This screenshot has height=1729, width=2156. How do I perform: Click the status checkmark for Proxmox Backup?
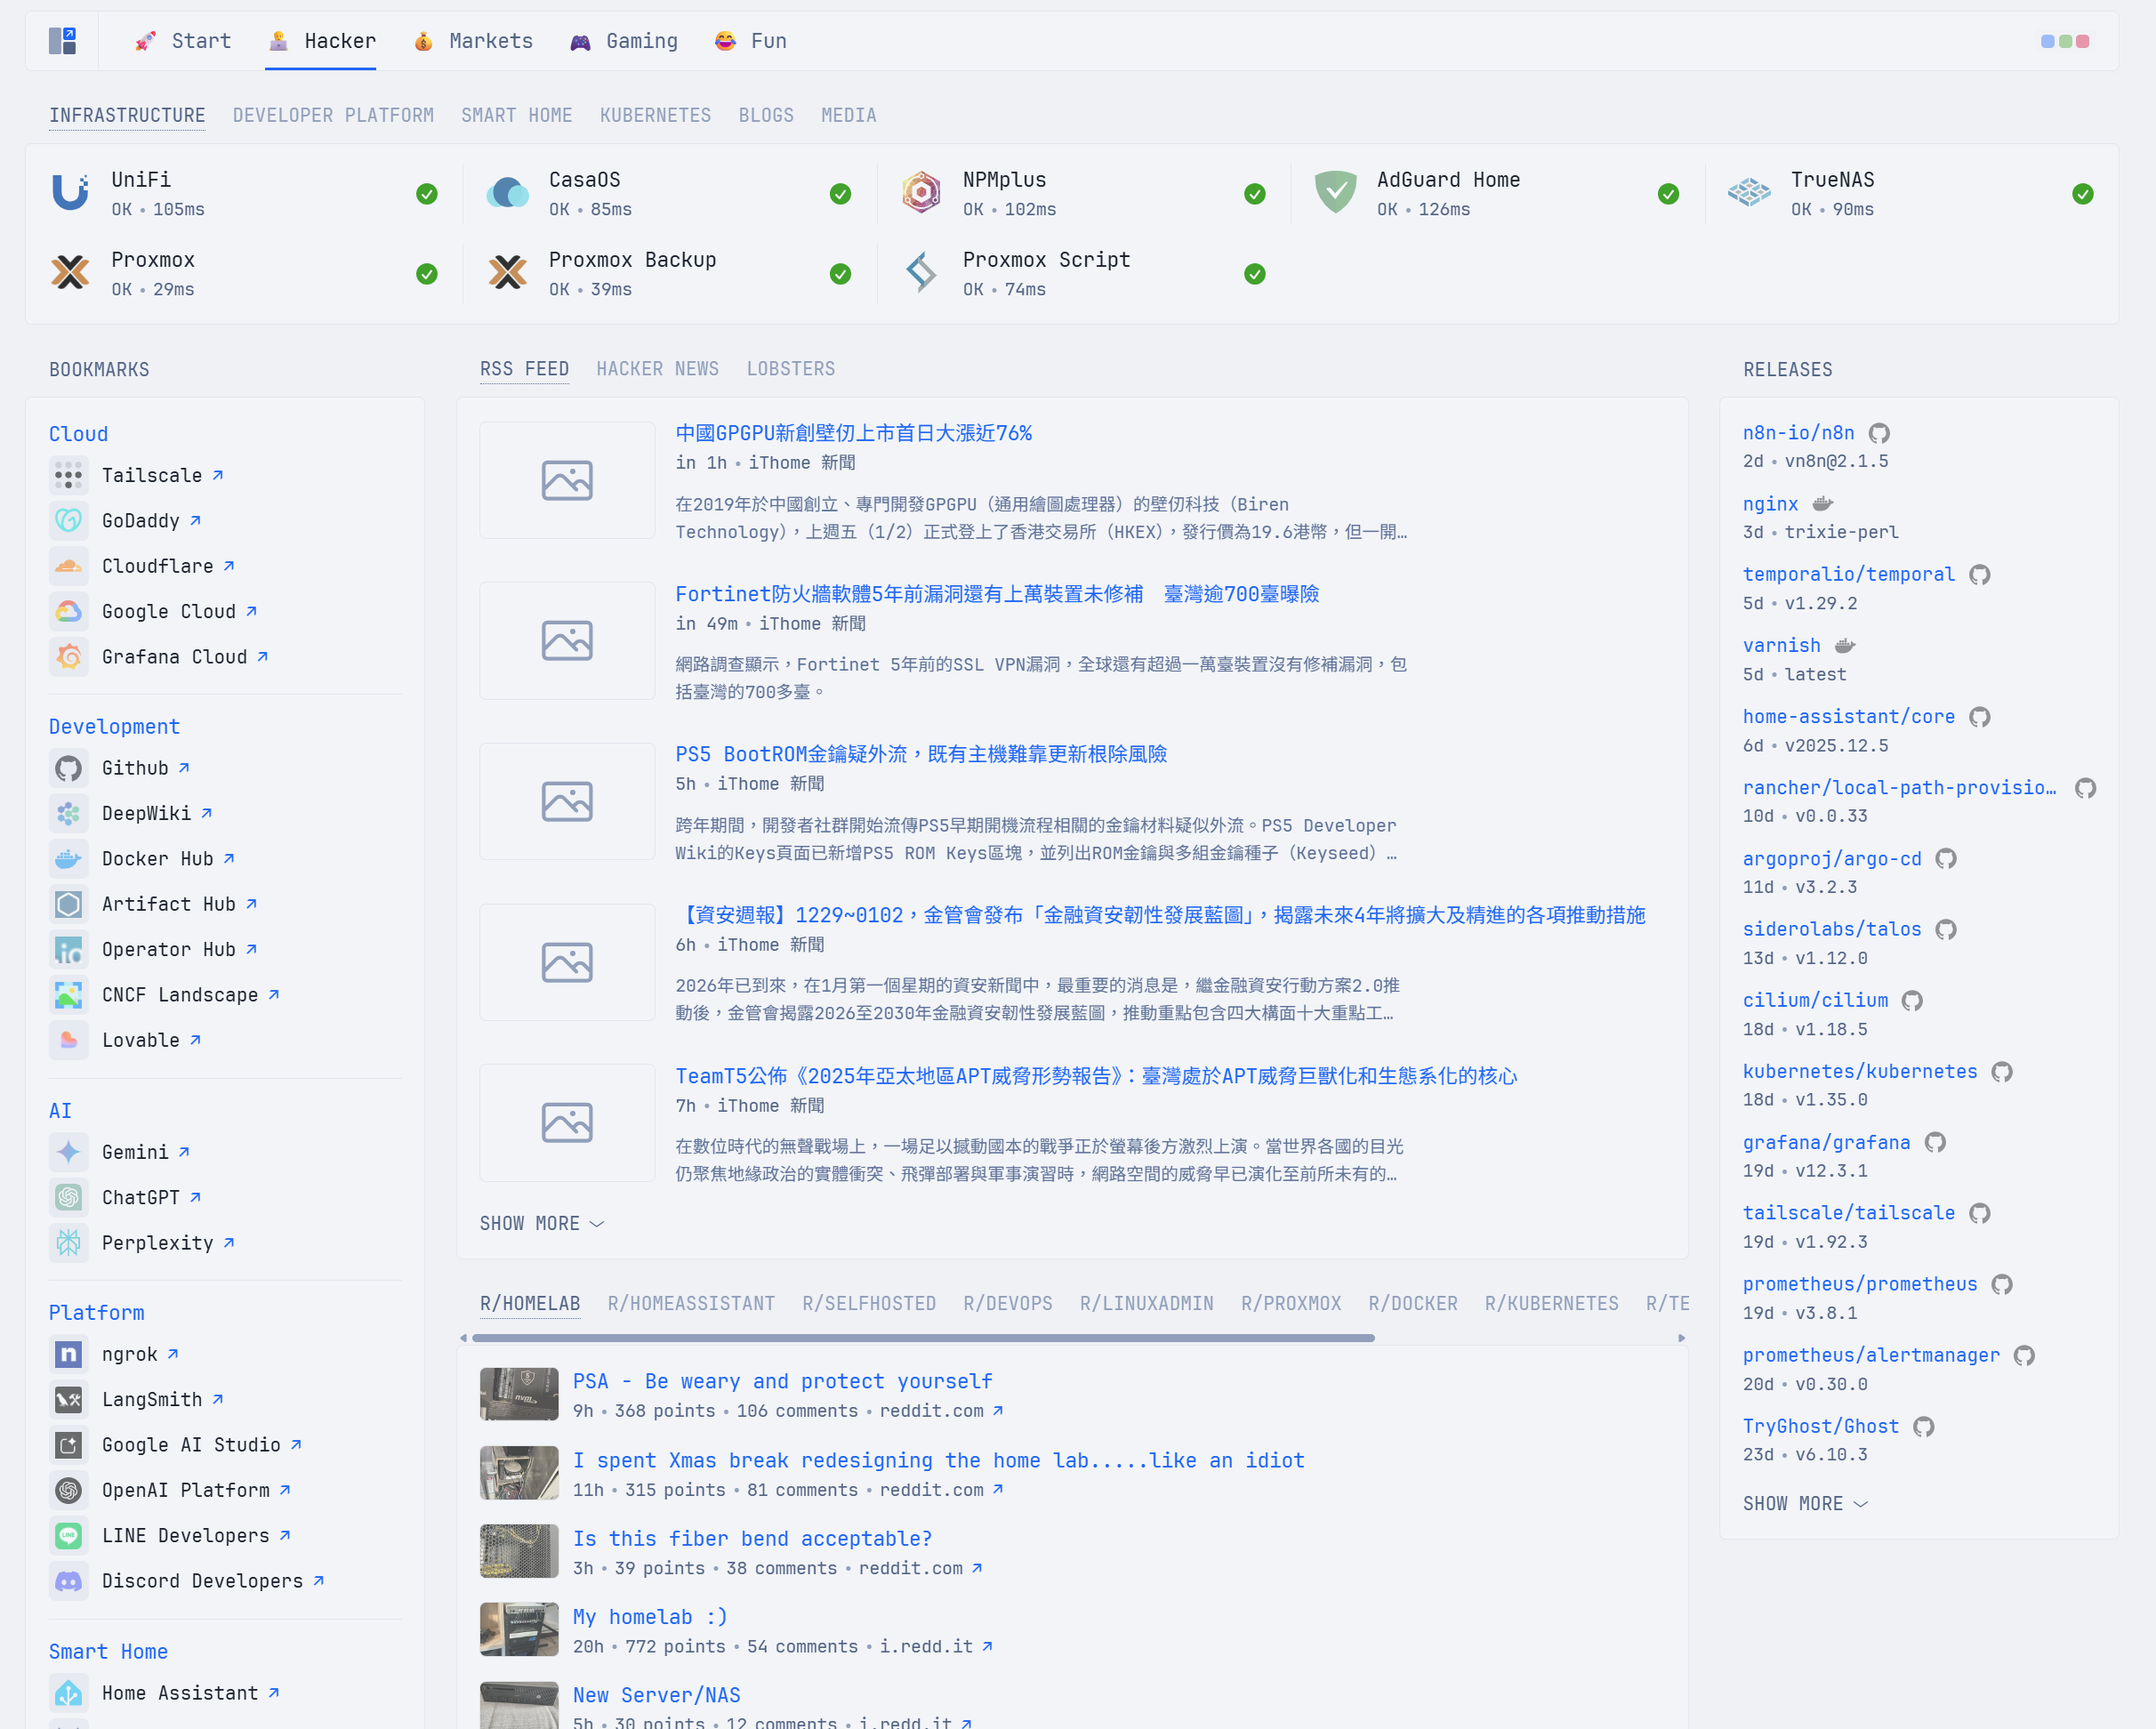[x=840, y=274]
